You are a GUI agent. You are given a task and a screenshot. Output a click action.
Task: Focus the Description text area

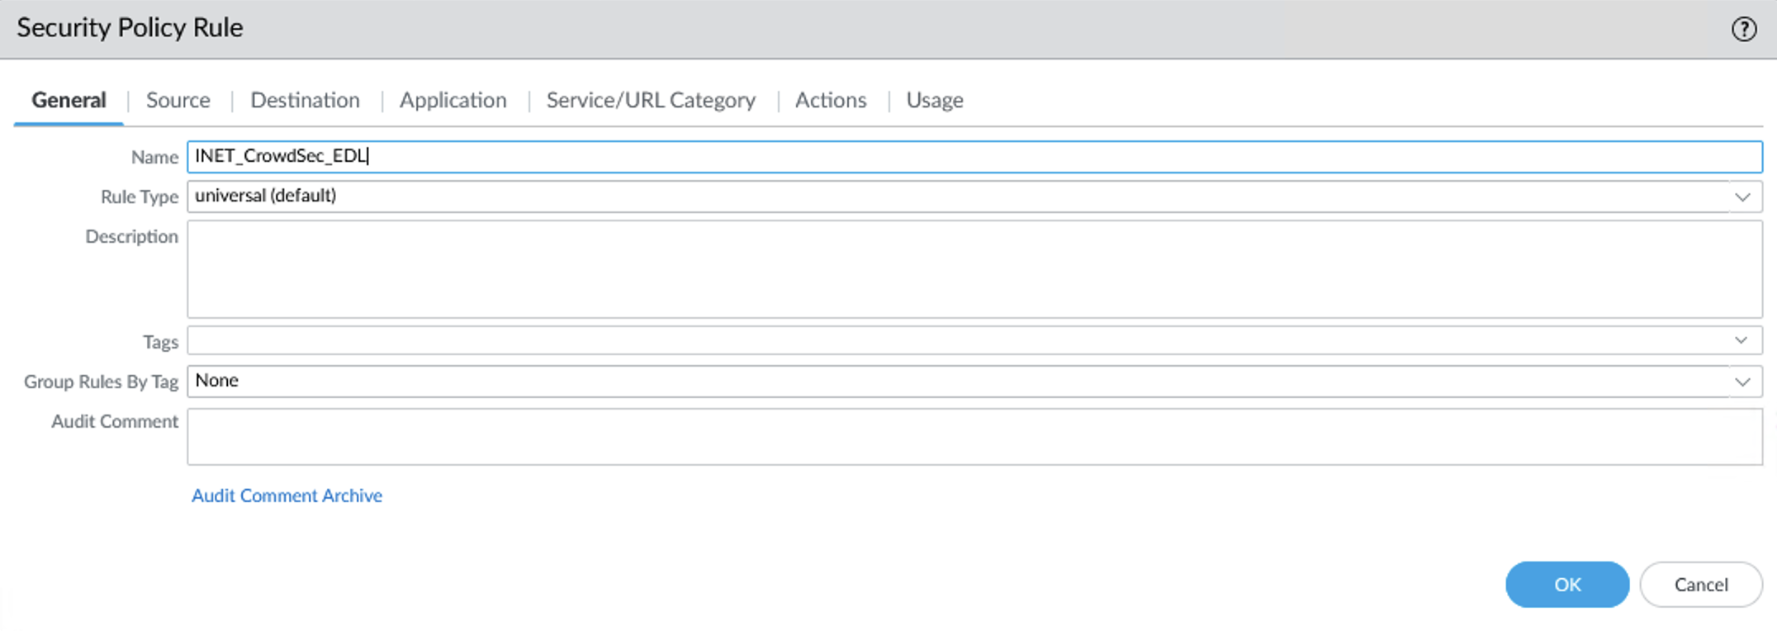pyautogui.click(x=974, y=269)
